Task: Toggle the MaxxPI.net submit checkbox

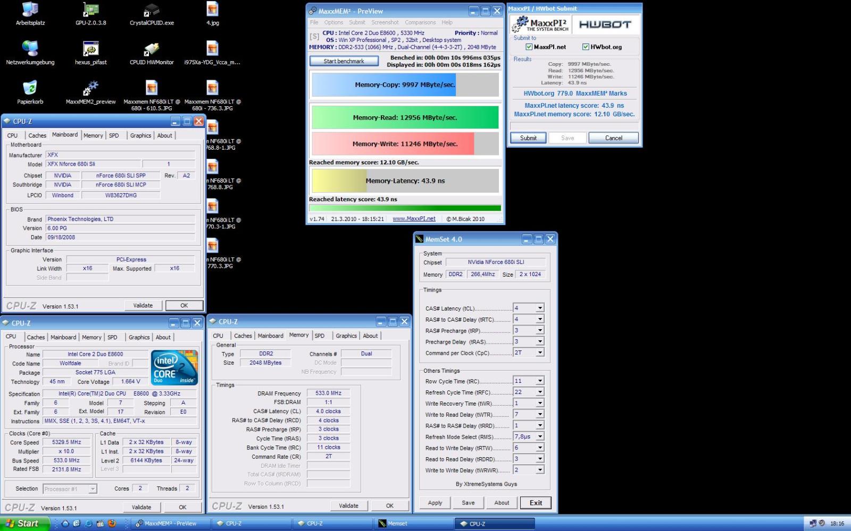Action: tap(529, 47)
